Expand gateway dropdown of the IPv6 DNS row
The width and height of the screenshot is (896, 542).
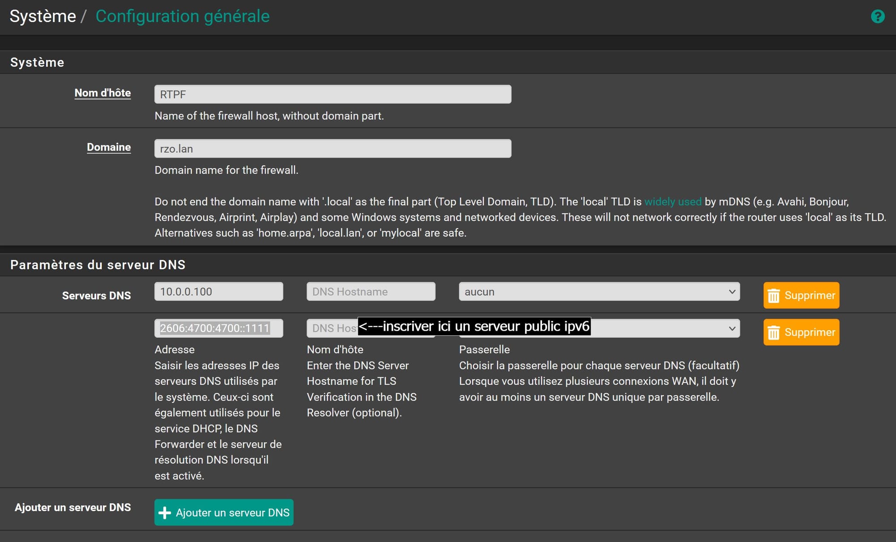click(x=731, y=329)
